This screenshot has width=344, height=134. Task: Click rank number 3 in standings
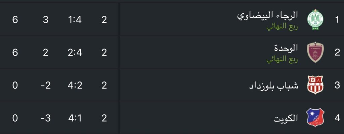pos(337,85)
